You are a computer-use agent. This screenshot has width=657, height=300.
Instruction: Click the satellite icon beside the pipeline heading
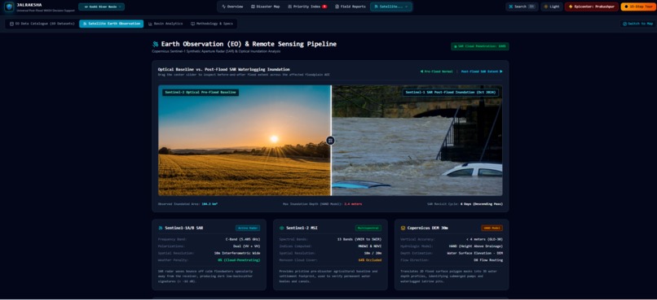(x=156, y=44)
